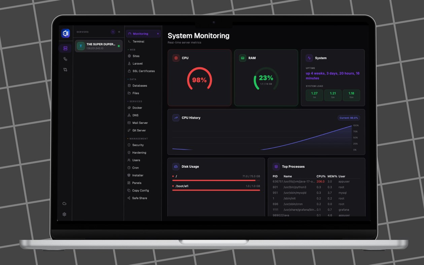Click the padlock icon for SSL Certificates
Viewport: 424px width, 265px height.
[x=129, y=71]
